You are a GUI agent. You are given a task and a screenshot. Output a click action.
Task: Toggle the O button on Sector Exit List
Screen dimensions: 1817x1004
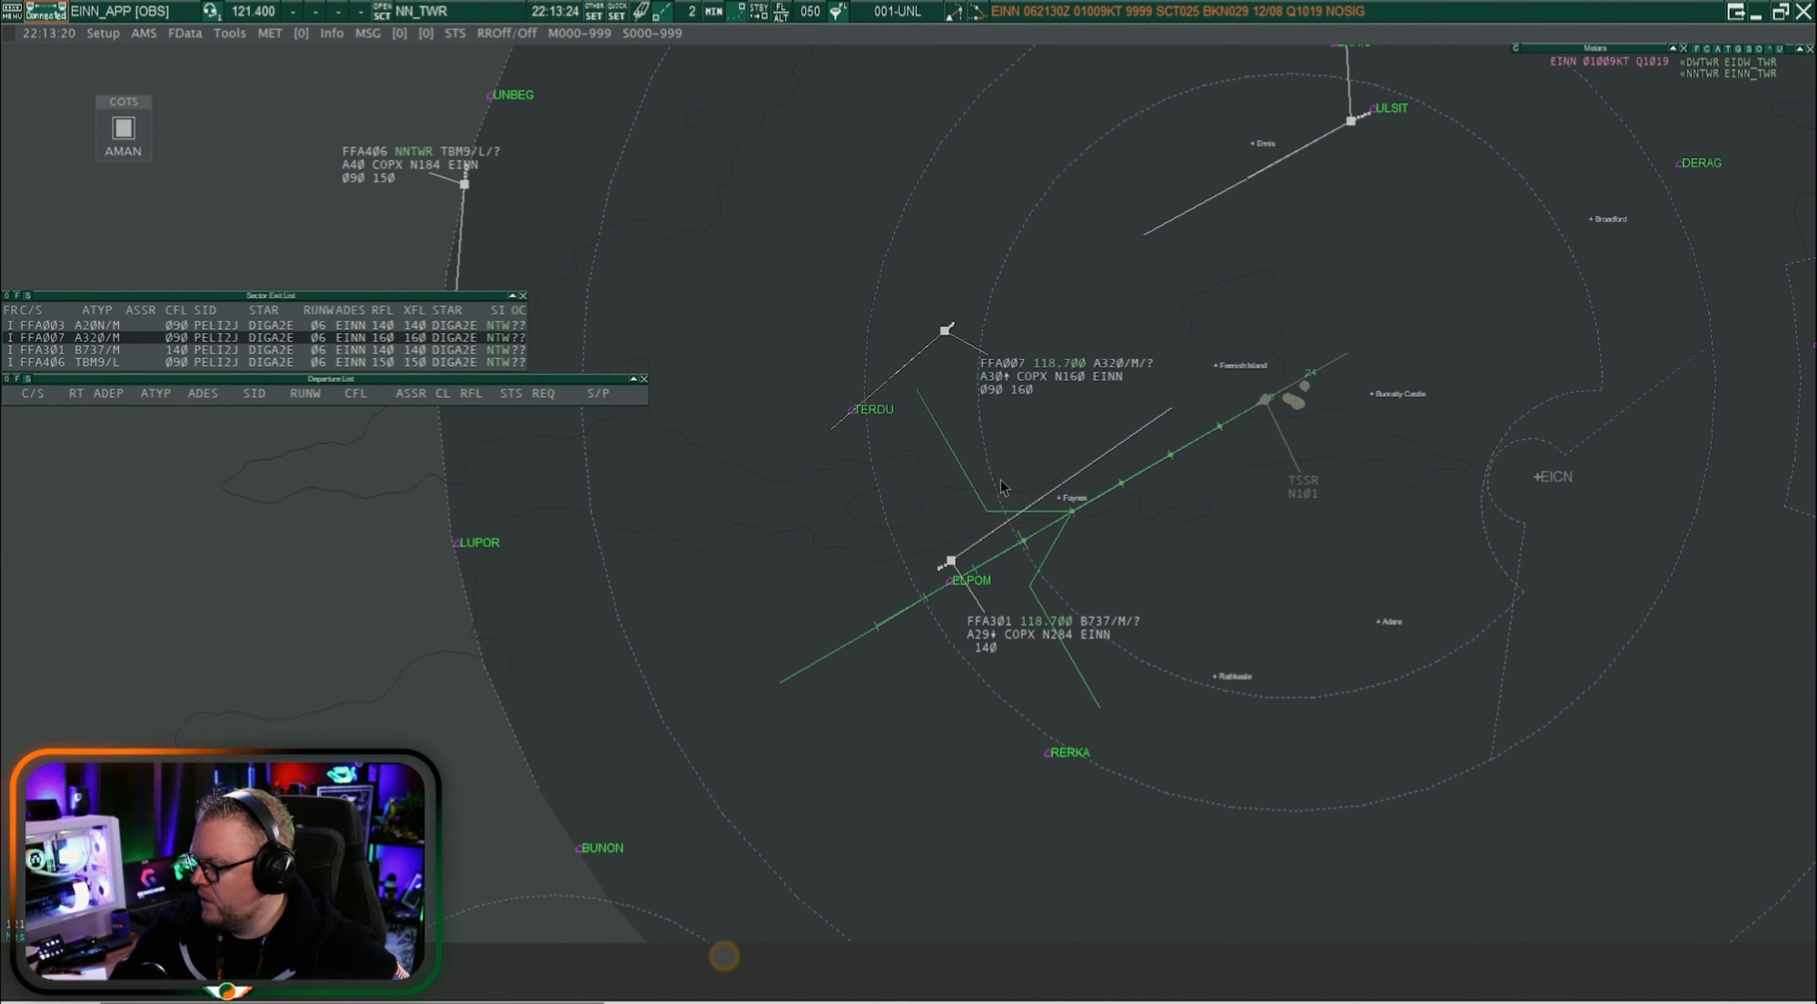[6, 295]
